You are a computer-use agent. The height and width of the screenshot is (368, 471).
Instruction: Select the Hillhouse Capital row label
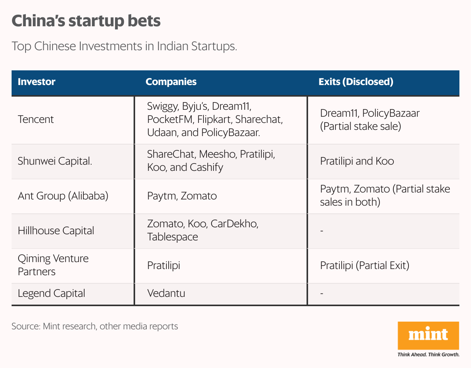(x=56, y=231)
